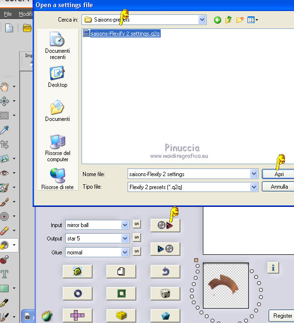Click the globe preset button in Flexify
The width and height of the screenshot is (294, 323).
pyautogui.click(x=78, y=272)
